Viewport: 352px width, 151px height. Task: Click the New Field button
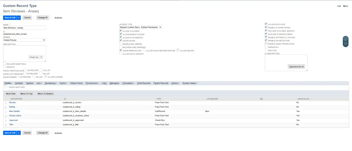pos(11,94)
